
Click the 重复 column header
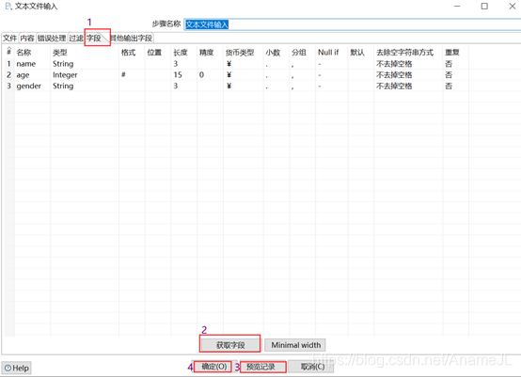[452, 53]
